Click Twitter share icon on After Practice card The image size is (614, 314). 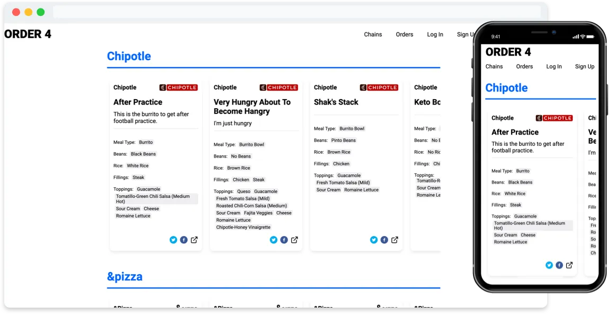point(173,240)
